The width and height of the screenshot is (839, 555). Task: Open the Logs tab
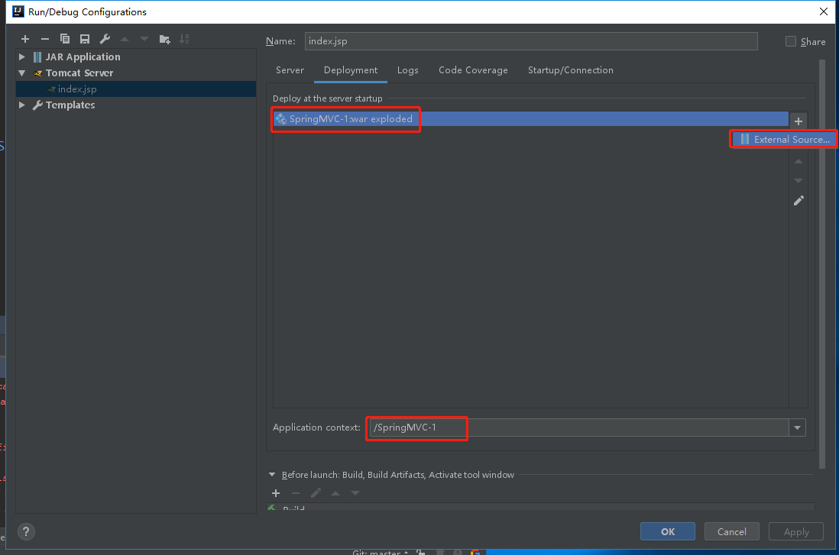click(x=408, y=70)
